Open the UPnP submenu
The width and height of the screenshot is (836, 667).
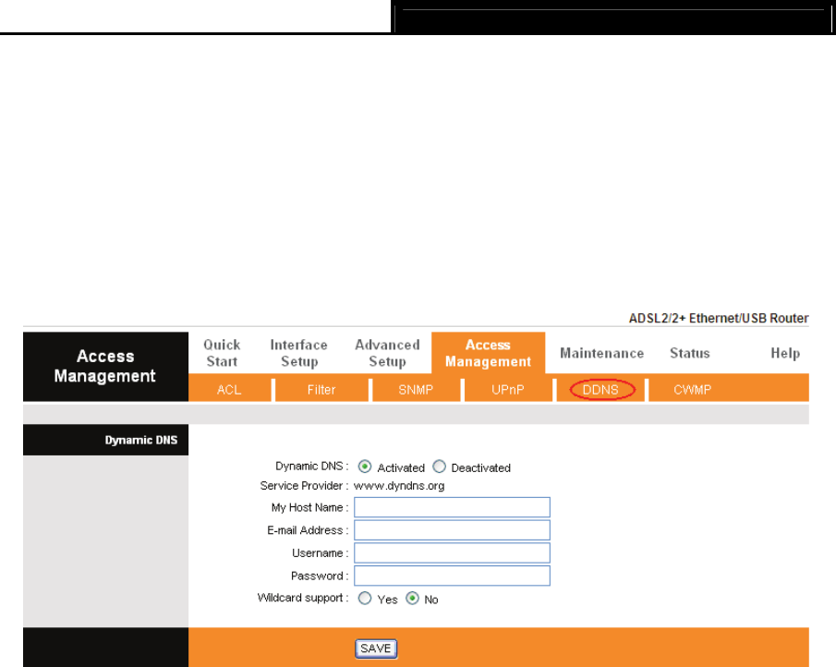point(507,390)
